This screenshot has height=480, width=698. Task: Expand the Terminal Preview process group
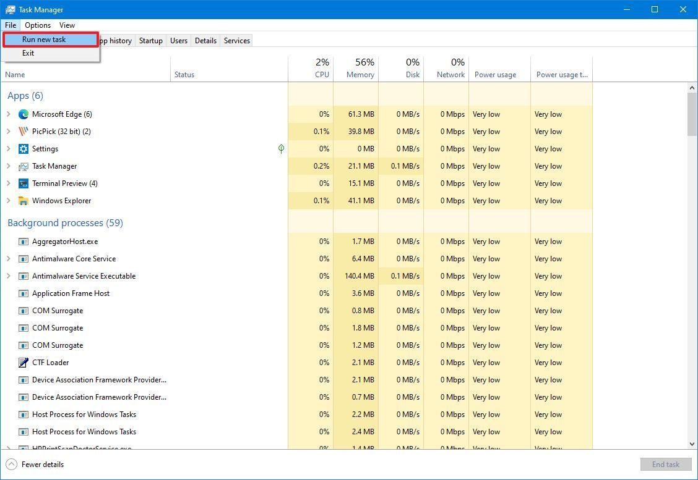pyautogui.click(x=9, y=183)
